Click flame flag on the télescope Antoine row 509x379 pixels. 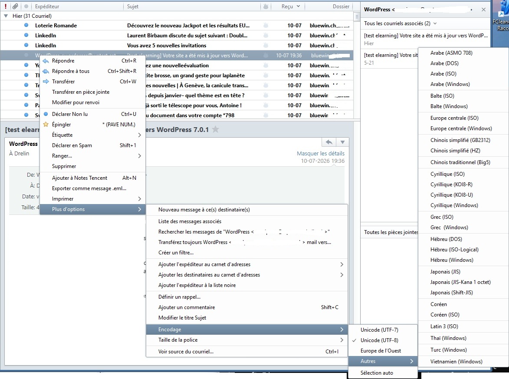[266, 105]
